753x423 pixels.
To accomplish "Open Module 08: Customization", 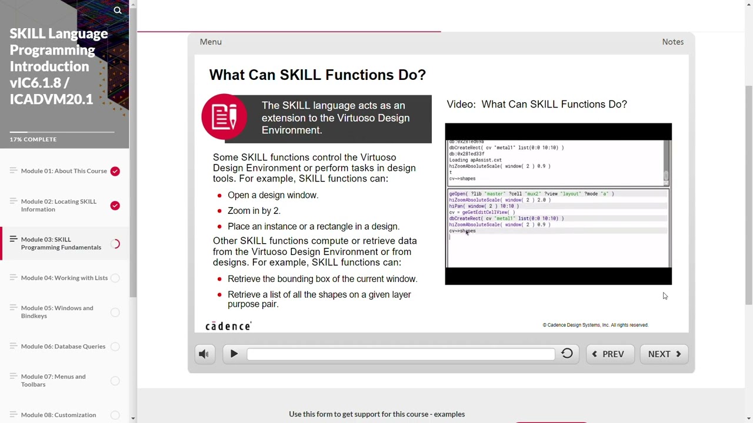I will 58,415.
